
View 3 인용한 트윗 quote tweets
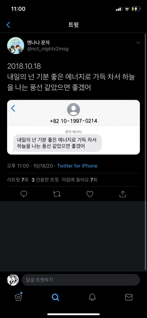point(45,180)
